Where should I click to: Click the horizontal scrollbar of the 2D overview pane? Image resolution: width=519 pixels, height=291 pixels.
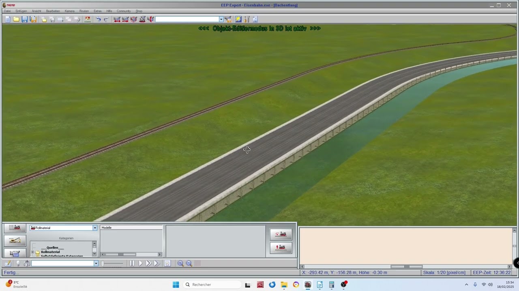coord(405,266)
